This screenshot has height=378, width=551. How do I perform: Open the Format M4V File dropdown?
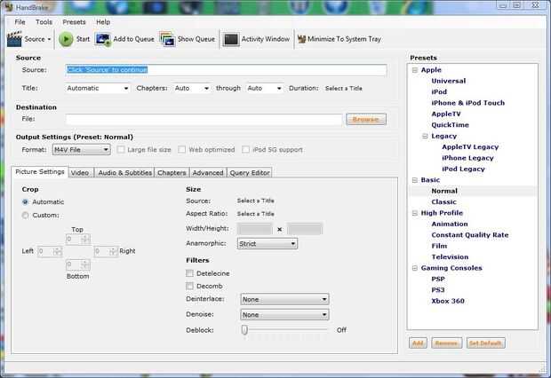[81, 150]
